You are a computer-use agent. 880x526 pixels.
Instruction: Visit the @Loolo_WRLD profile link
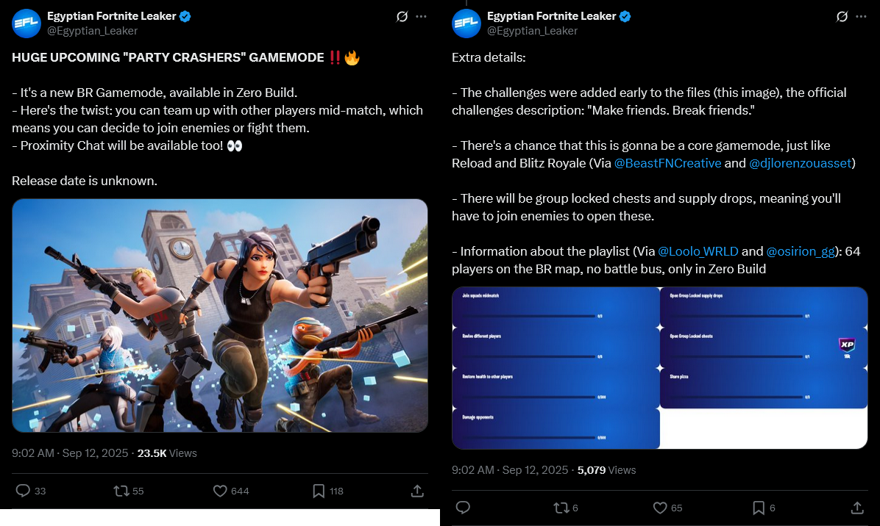pyautogui.click(x=698, y=251)
